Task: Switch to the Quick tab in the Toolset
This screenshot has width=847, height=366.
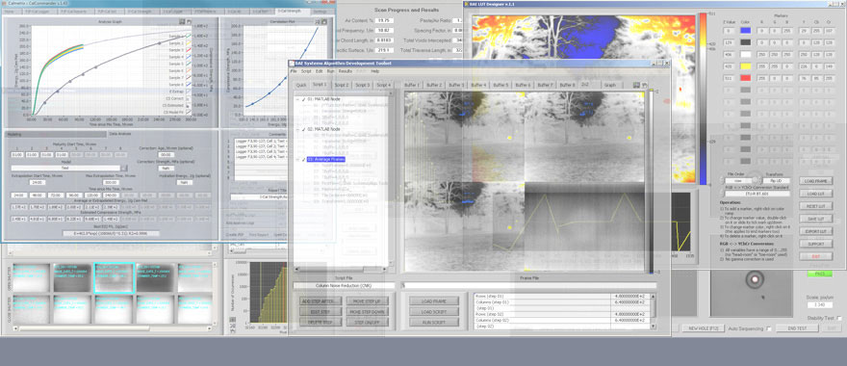Action: pyautogui.click(x=301, y=85)
